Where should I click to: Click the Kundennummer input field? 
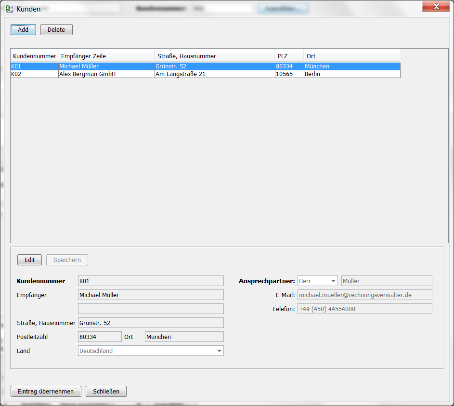151,281
